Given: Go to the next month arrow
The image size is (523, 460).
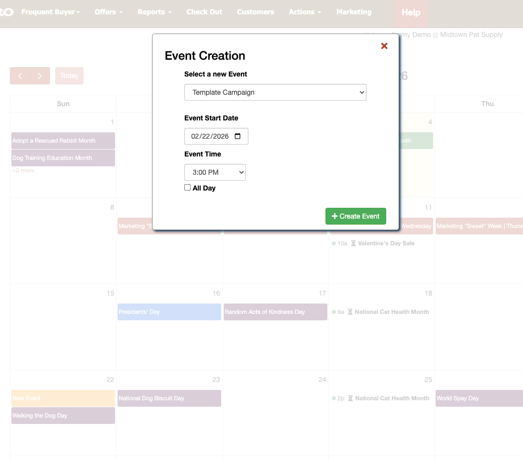Looking at the screenshot, I should tap(40, 76).
